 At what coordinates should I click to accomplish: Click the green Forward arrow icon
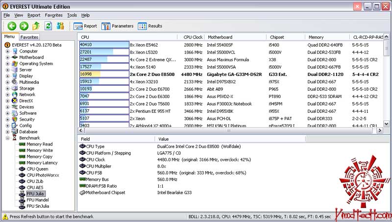pos(24,26)
